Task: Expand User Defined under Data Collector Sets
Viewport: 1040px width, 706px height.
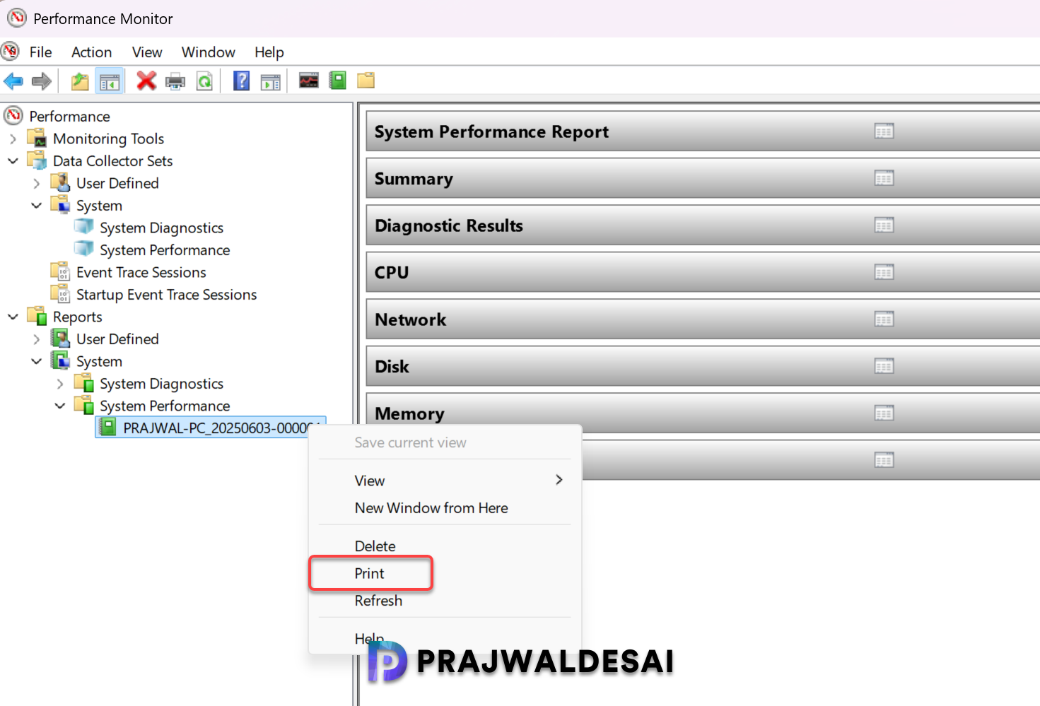Action: [37, 183]
